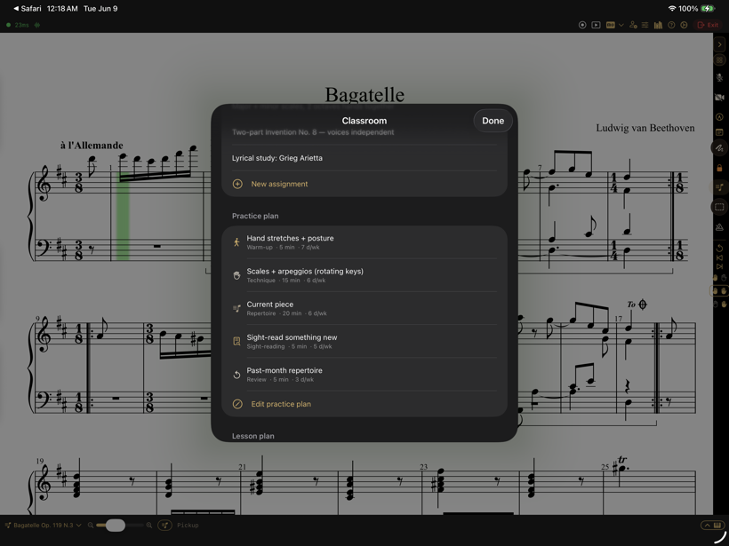Click the sight-reading book icon

[x=236, y=342]
